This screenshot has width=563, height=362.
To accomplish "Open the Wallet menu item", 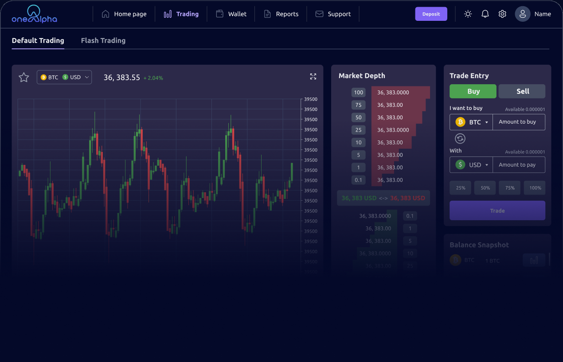I will click(x=231, y=14).
